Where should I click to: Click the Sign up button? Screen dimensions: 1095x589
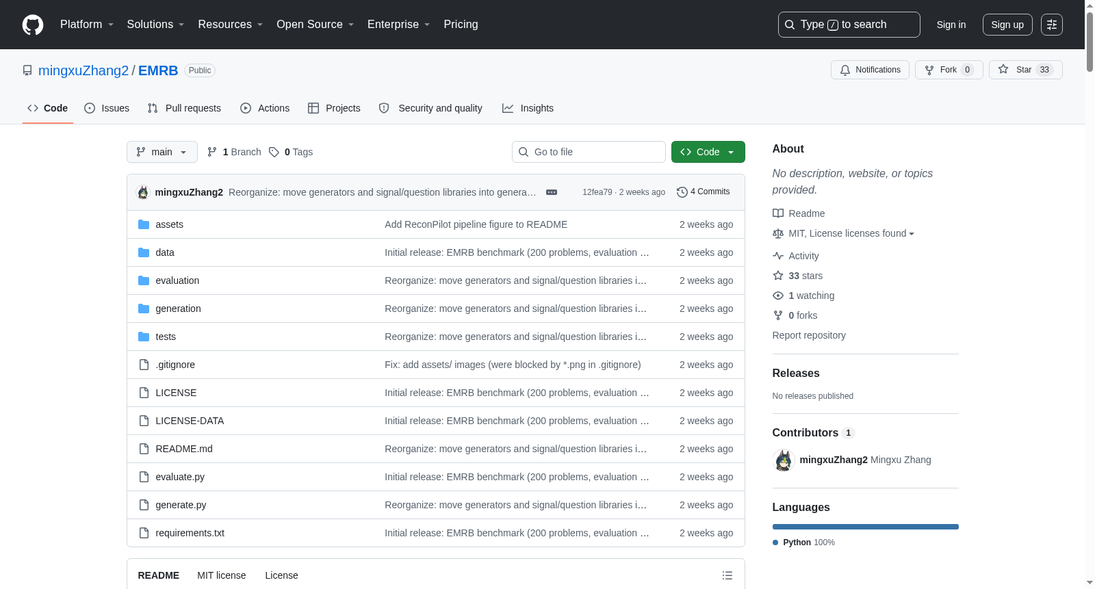coord(1007,25)
